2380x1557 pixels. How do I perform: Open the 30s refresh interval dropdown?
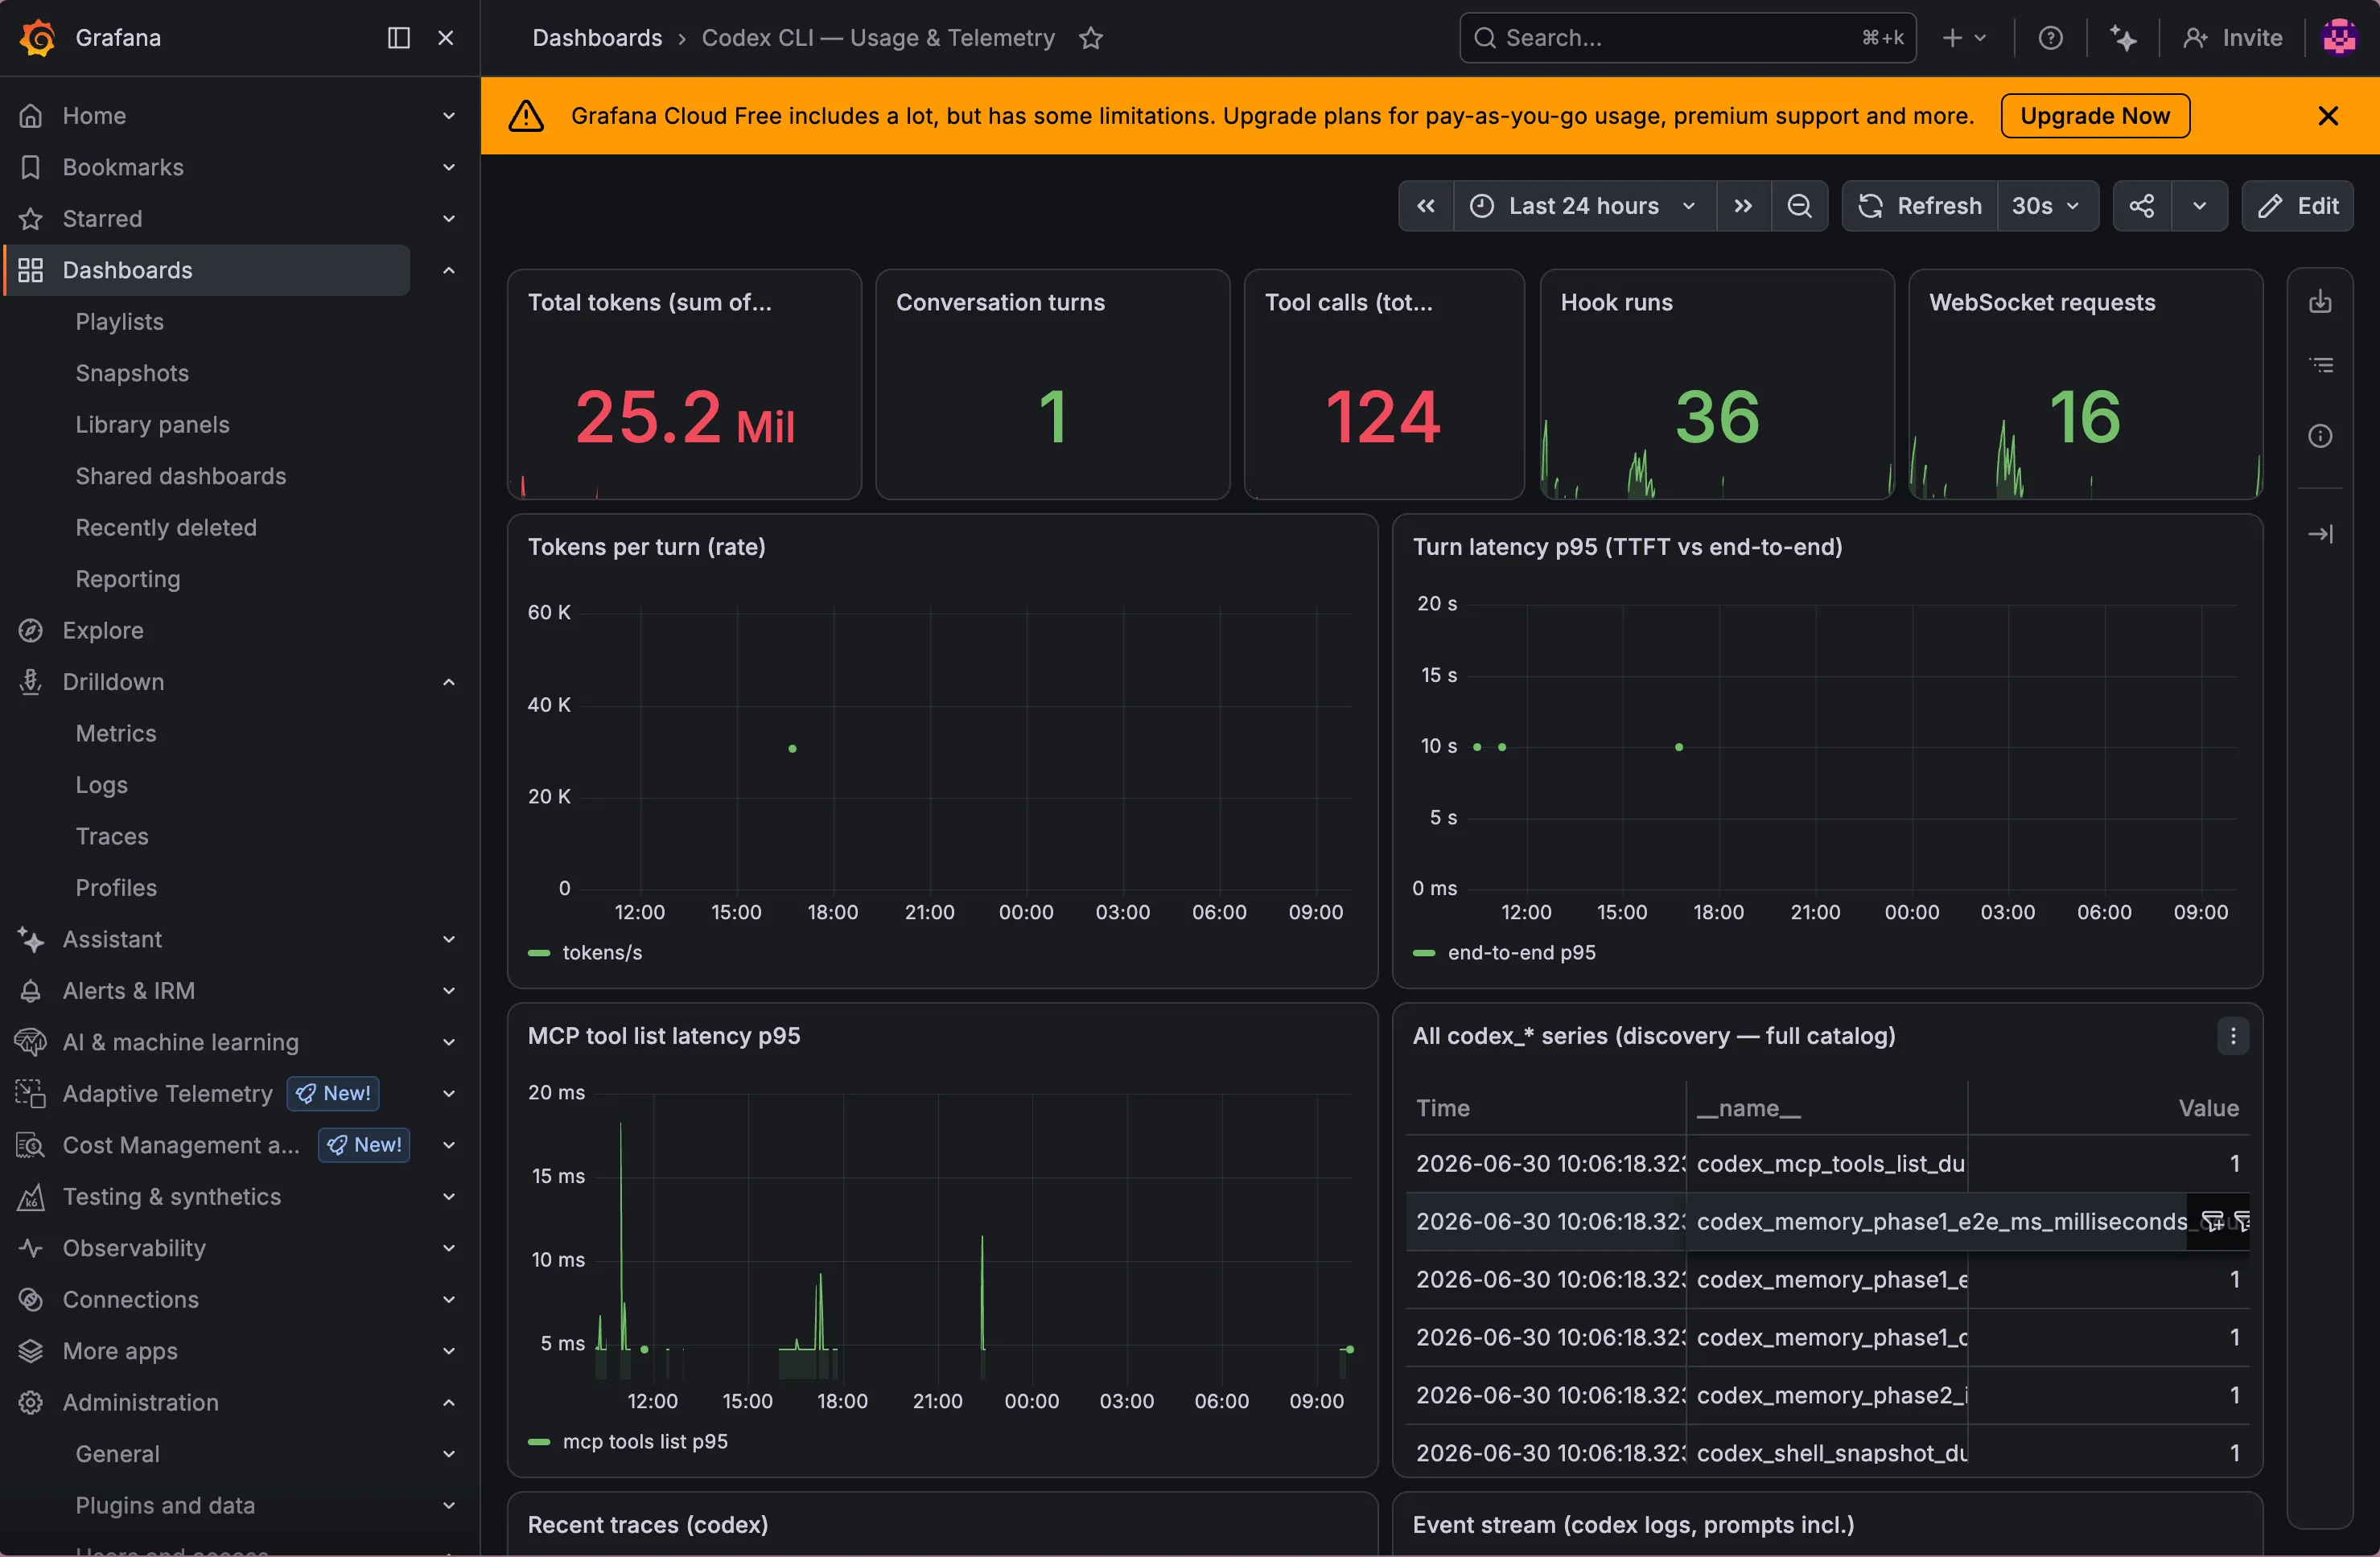pyautogui.click(x=2047, y=206)
